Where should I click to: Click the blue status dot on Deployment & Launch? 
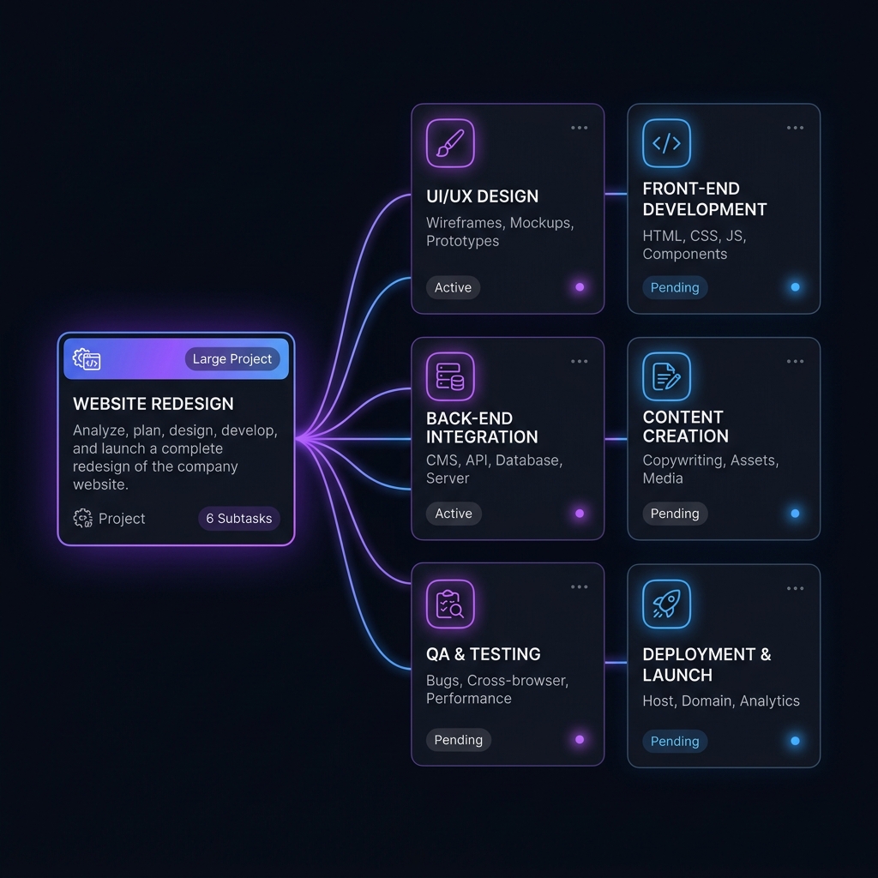pos(795,741)
